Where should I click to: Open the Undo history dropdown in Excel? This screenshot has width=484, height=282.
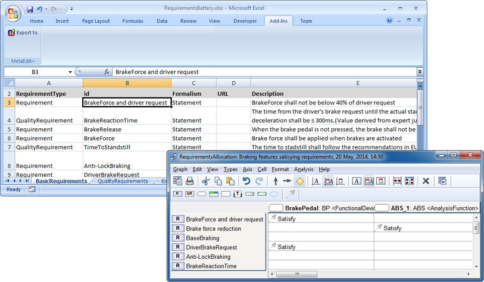click(x=46, y=9)
